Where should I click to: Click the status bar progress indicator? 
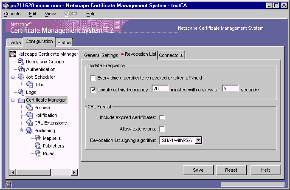tap(253, 184)
